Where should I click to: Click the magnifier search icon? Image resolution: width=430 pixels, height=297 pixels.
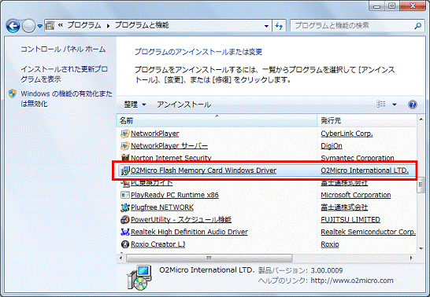[x=417, y=26]
